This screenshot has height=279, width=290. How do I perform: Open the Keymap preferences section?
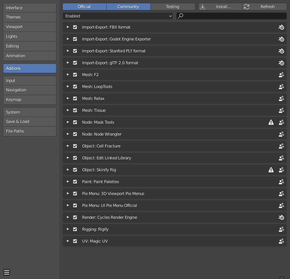click(30, 100)
